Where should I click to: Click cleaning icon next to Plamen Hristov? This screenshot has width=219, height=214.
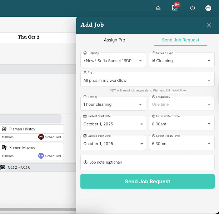click(4, 129)
